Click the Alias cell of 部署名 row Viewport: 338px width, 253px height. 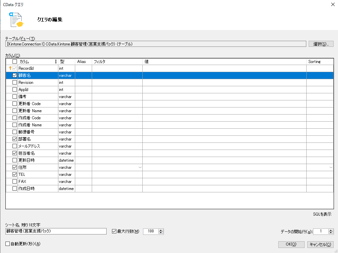83,139
